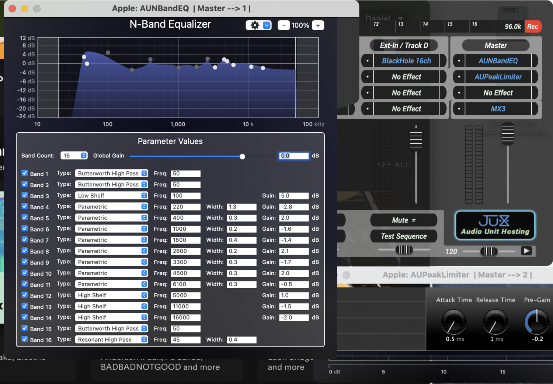Click the bypass dot beside BlackHole 16ch
Screen dimensions: 553x384
368,61
